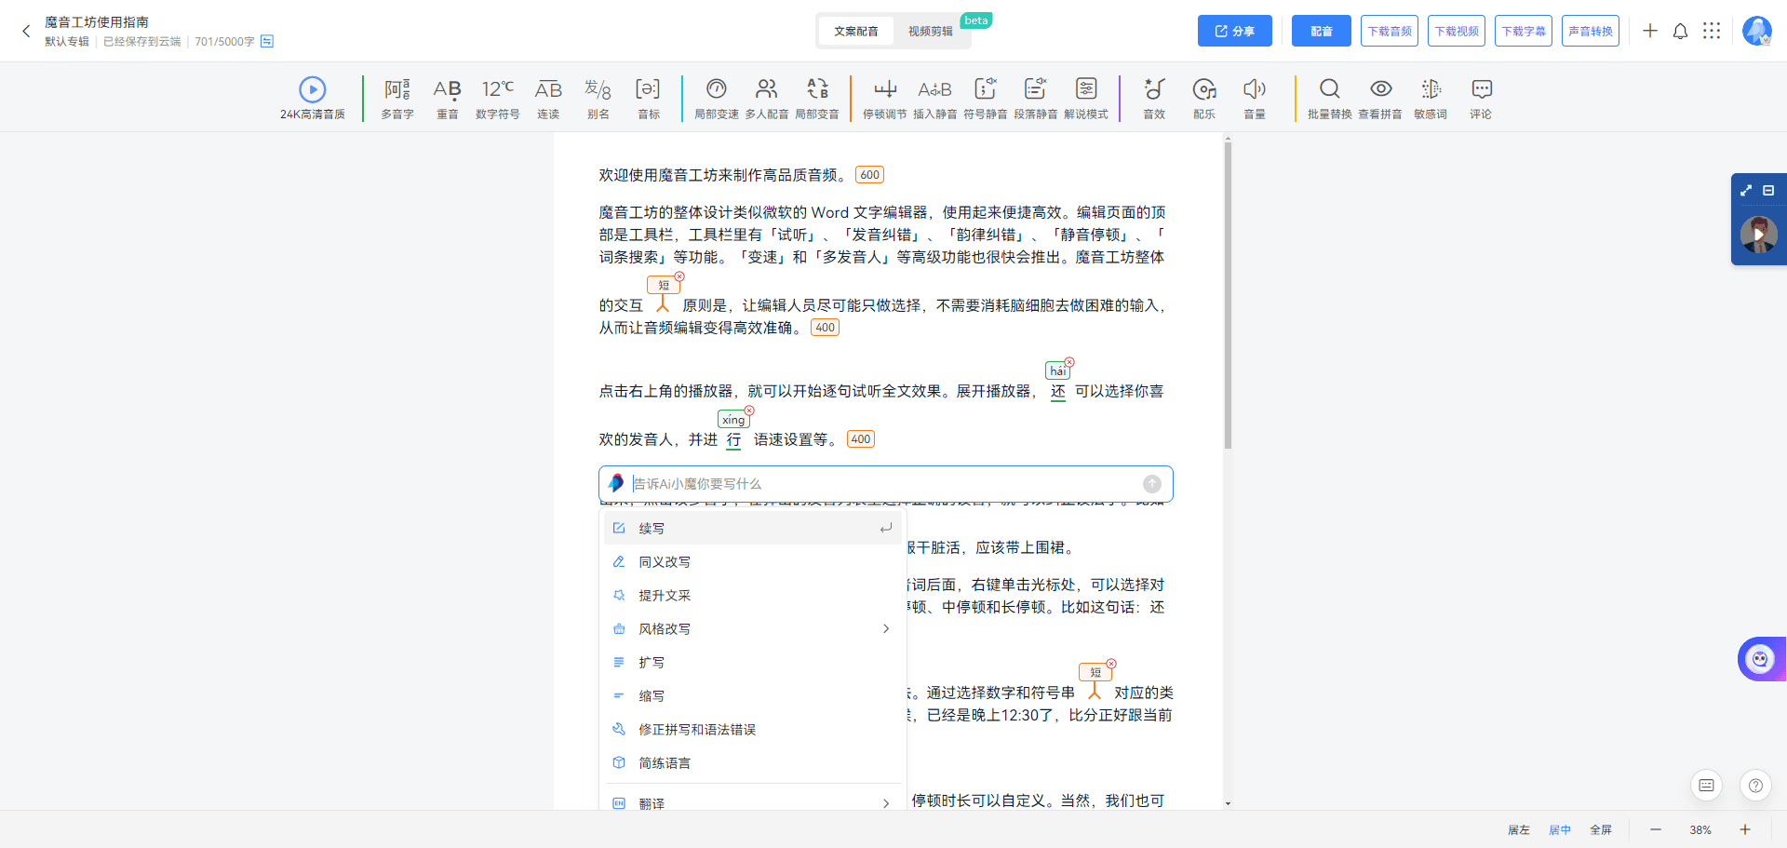This screenshot has width=1787, height=848.
Task: Open the AI assistant floating robot
Action: coord(1759,659)
